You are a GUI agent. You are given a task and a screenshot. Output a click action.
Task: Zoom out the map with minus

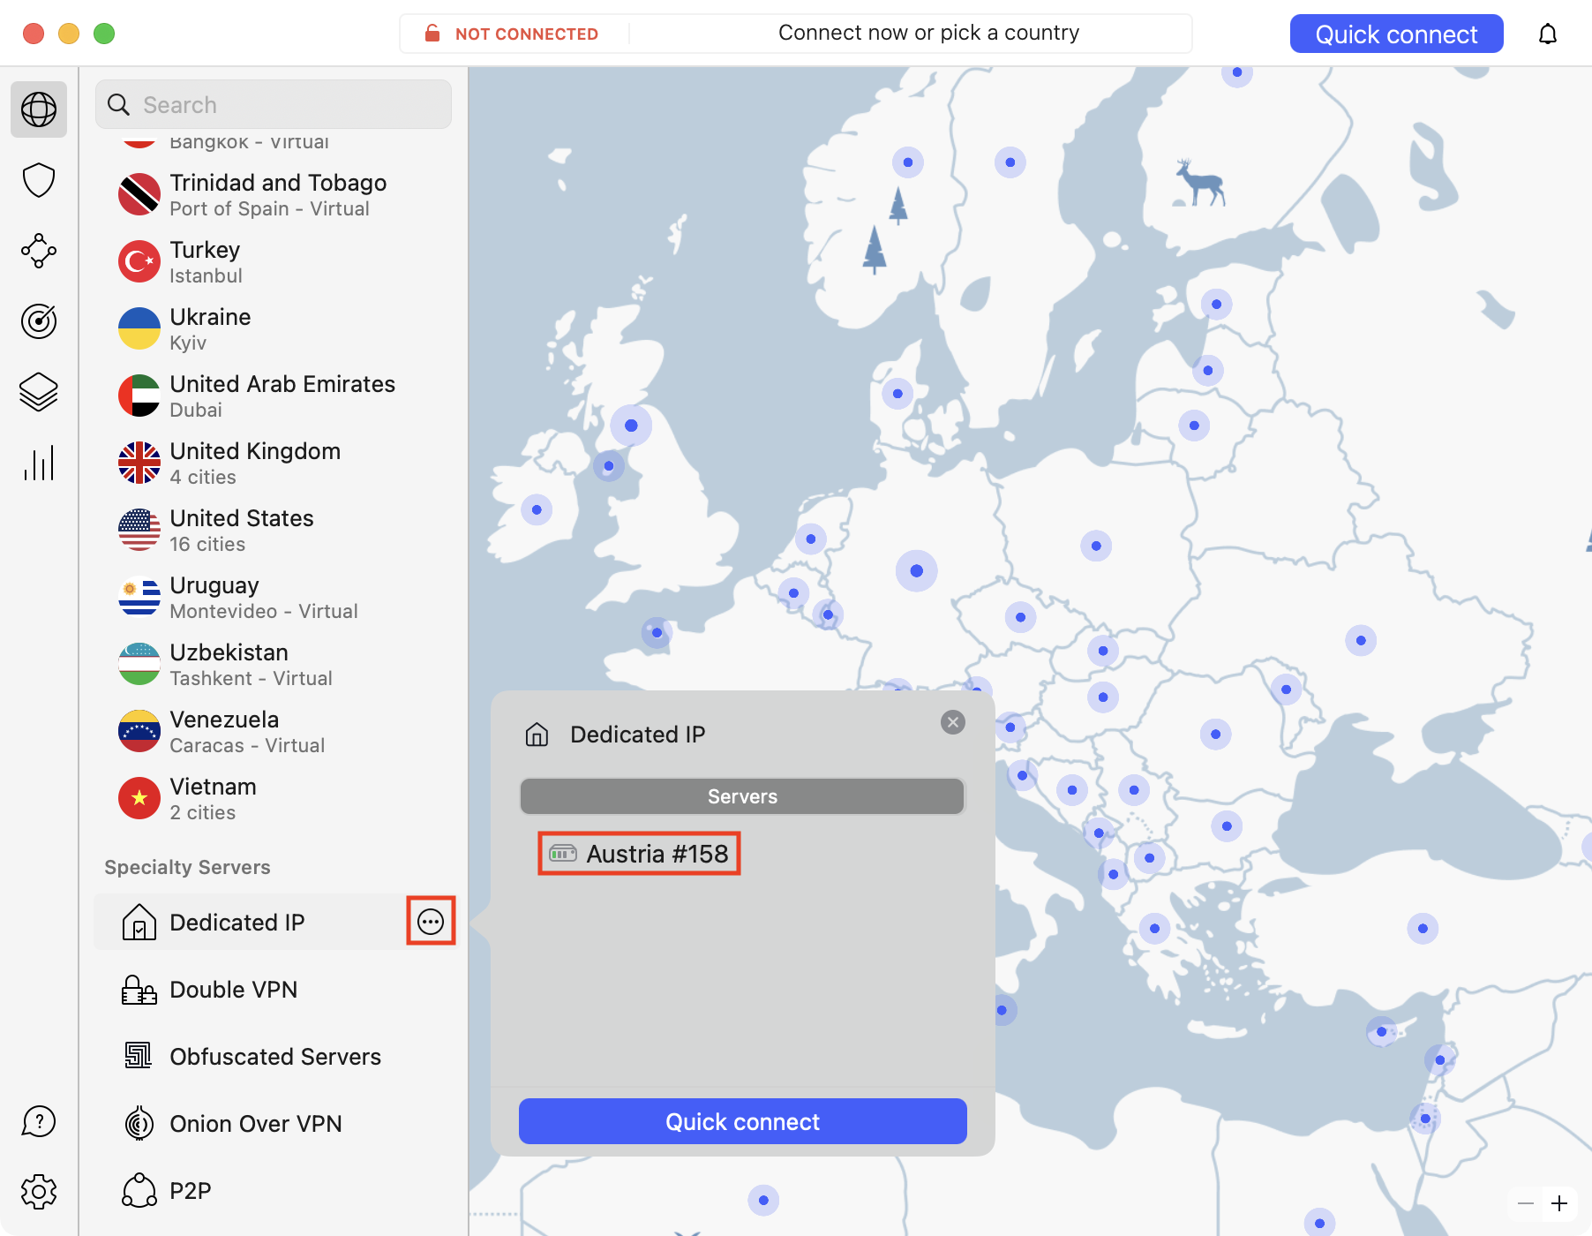(1526, 1203)
